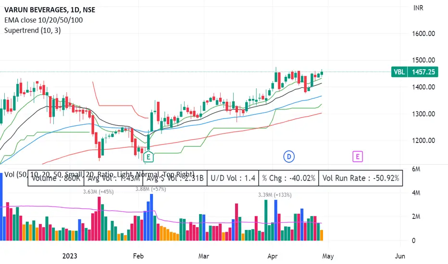Click the Jun time axis label
The height and width of the screenshot is (264, 448).
400,256
